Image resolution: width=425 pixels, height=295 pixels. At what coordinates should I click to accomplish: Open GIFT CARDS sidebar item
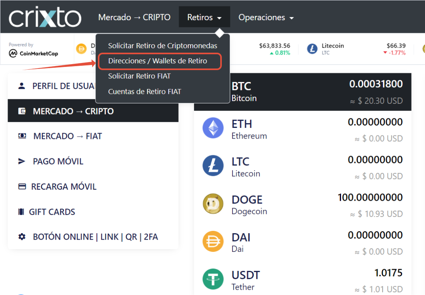(93, 212)
